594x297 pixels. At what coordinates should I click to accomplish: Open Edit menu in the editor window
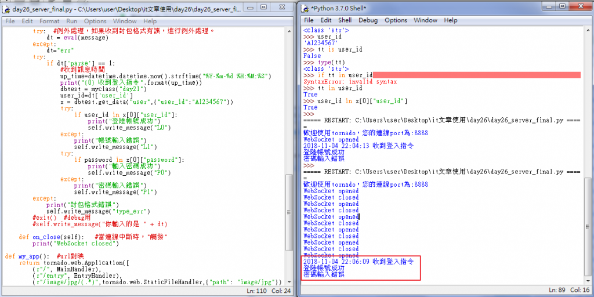[x=27, y=21]
